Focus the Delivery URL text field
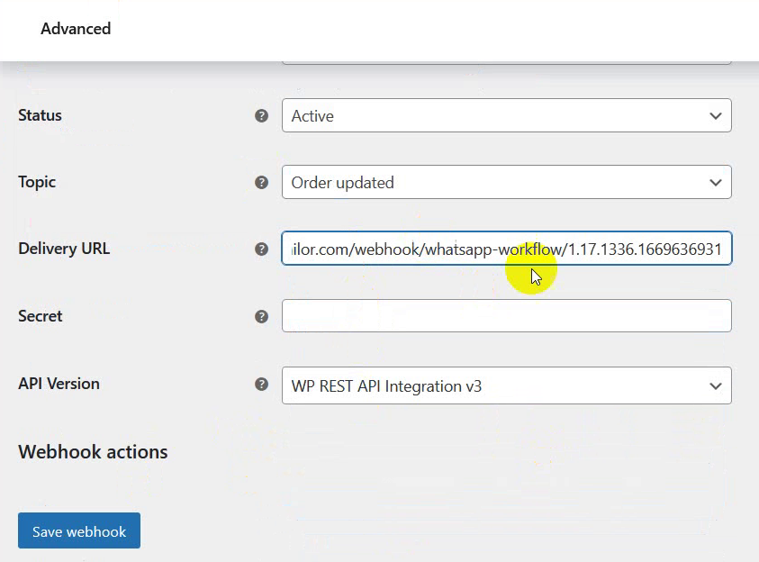The width and height of the screenshot is (759, 562). tap(506, 249)
